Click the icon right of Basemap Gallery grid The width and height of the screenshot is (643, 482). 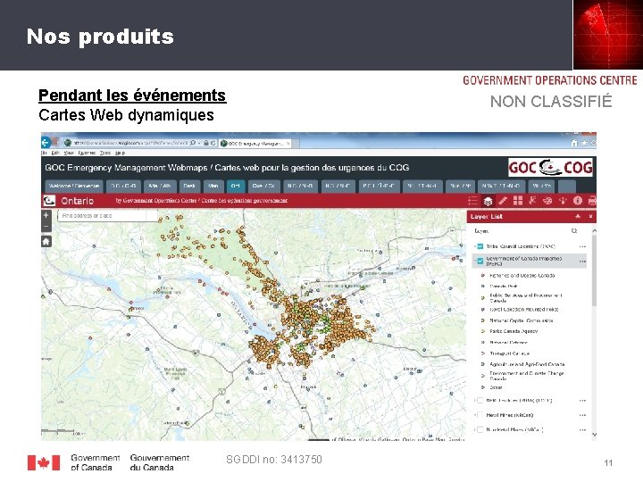click(532, 201)
